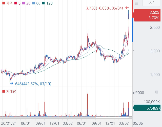Click the 1,000 price axis label
The width and height of the screenshot is (162, 127).
(x=155, y=75)
